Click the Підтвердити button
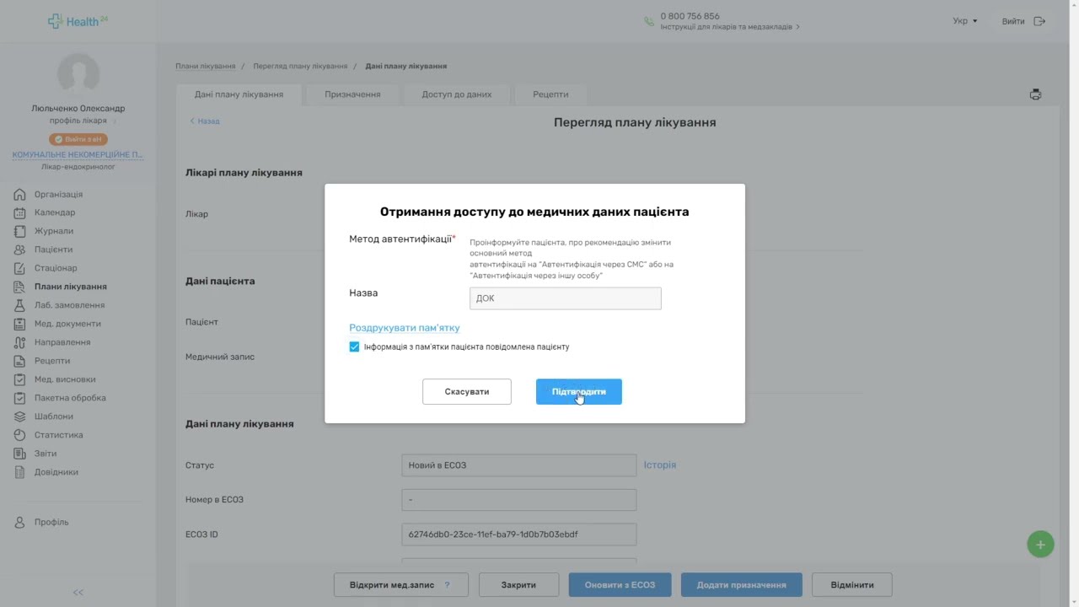The height and width of the screenshot is (607, 1079). (x=579, y=392)
